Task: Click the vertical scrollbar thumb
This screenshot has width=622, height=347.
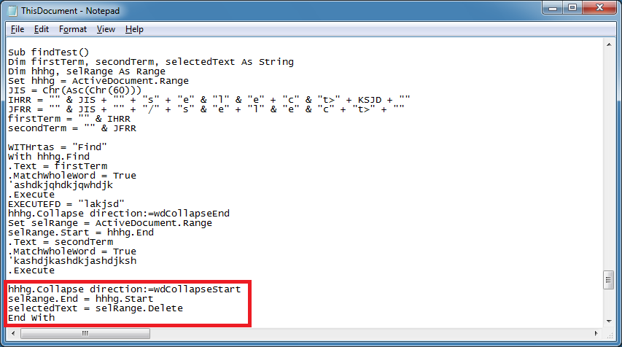Action: [610, 280]
